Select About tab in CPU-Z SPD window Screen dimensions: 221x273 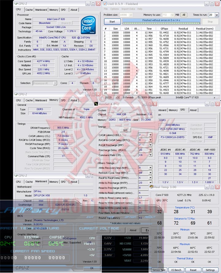click(x=193, y=110)
